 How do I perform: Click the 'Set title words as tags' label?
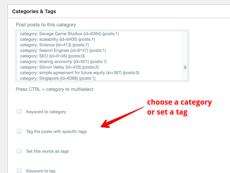(x=47, y=151)
